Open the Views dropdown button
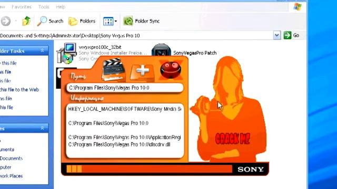The width and height of the screenshot is (337, 189). [x=110, y=21]
